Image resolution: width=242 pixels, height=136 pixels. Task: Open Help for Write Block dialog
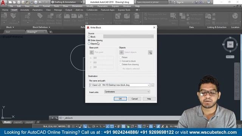tap(149, 99)
